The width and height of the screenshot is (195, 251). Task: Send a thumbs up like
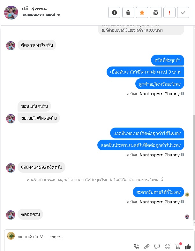pyautogui.click(x=188, y=246)
